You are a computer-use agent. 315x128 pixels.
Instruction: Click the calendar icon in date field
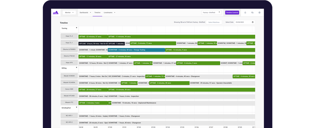253,22
